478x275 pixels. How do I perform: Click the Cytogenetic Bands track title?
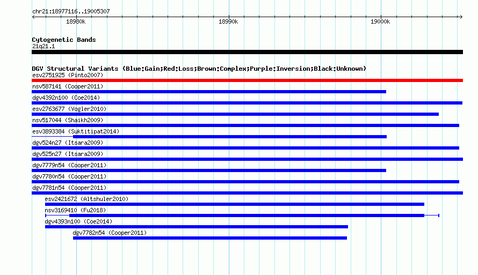(64, 40)
